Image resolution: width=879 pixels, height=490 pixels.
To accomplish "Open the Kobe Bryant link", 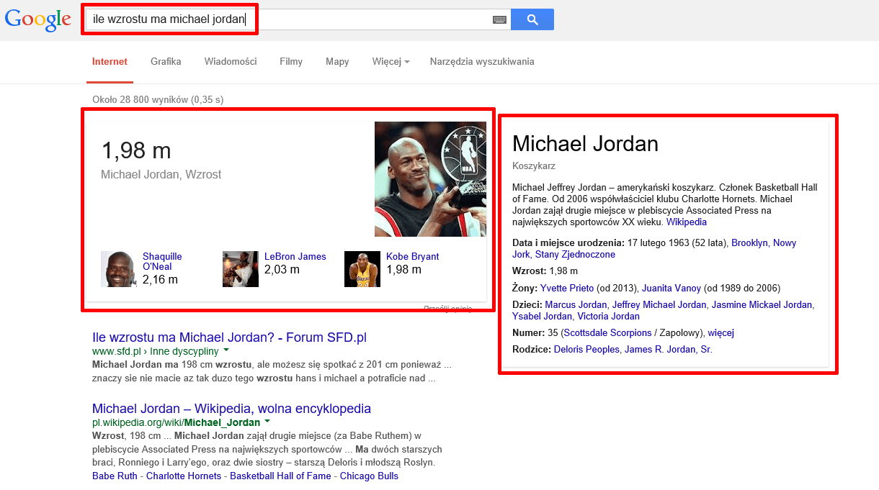I will coord(413,257).
